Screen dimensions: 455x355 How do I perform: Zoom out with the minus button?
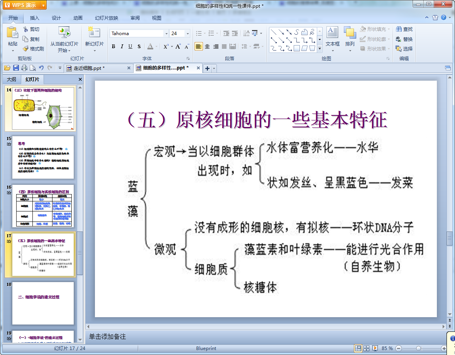pos(399,348)
